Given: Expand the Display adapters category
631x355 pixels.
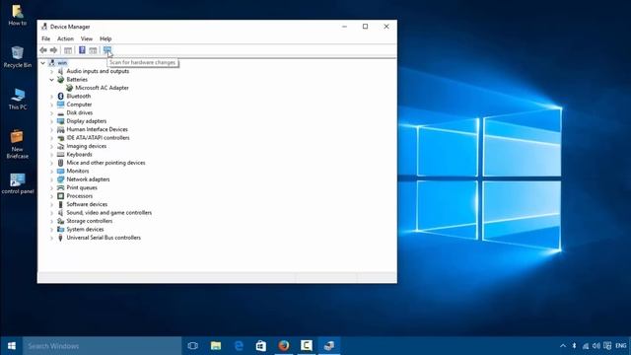Looking at the screenshot, I should point(51,121).
